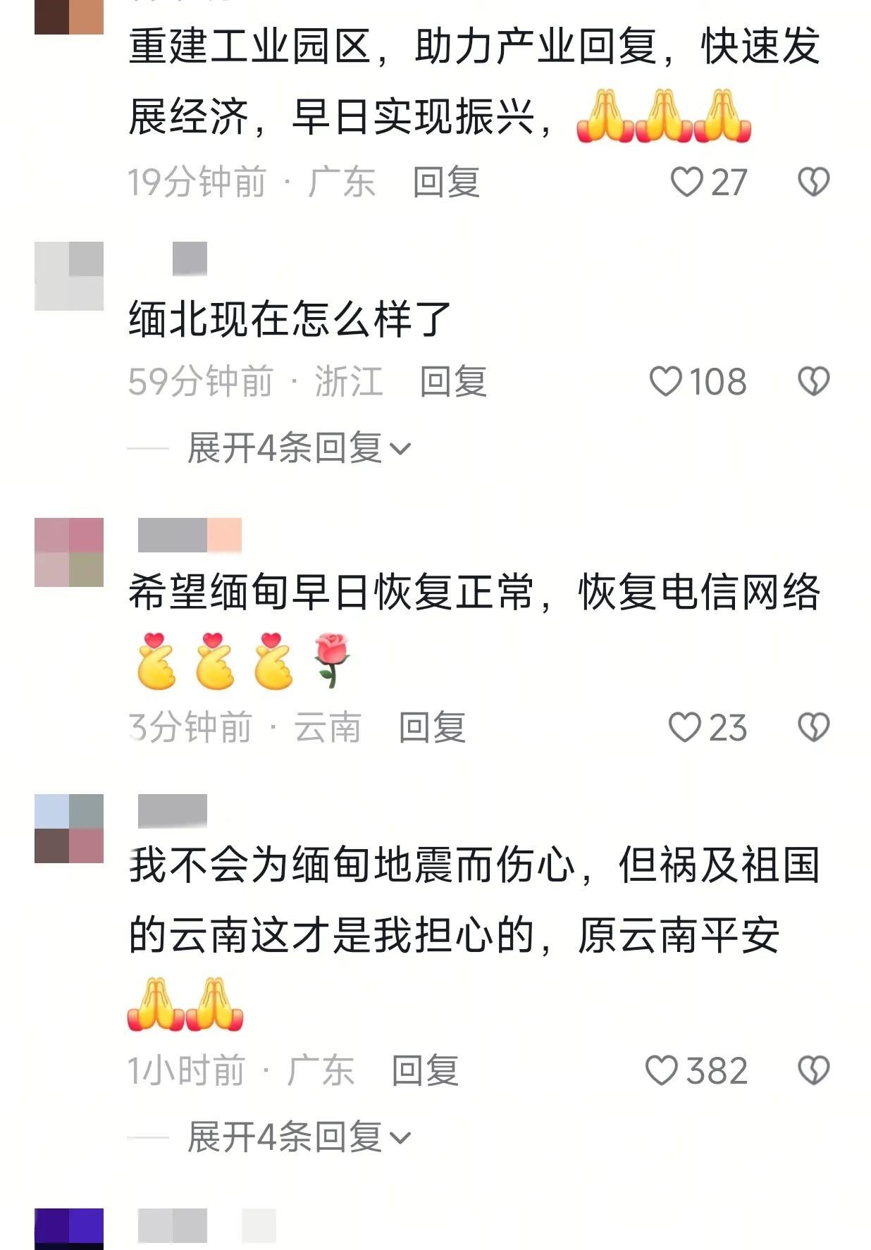Image resolution: width=871 pixels, height=1250 pixels.
Task: Open avatar of 缅北现在怎么样了 commenter
Action: [69, 276]
